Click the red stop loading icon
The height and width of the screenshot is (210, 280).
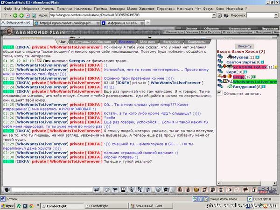(28, 15)
